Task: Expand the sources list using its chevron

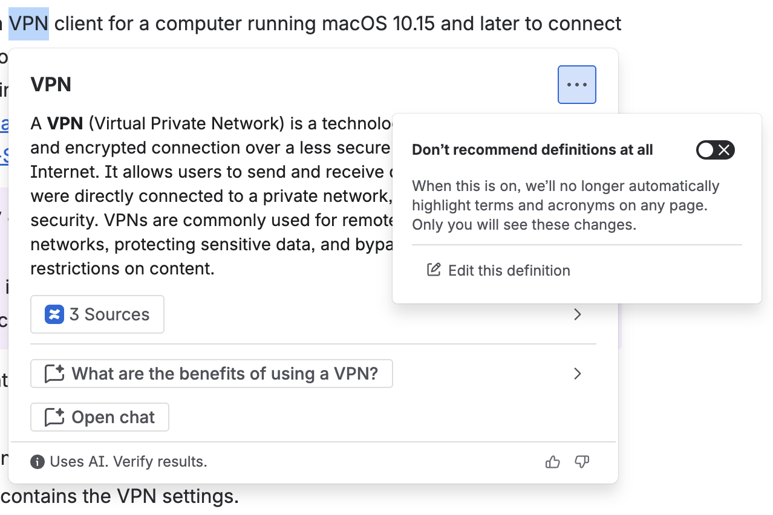Action: [577, 314]
